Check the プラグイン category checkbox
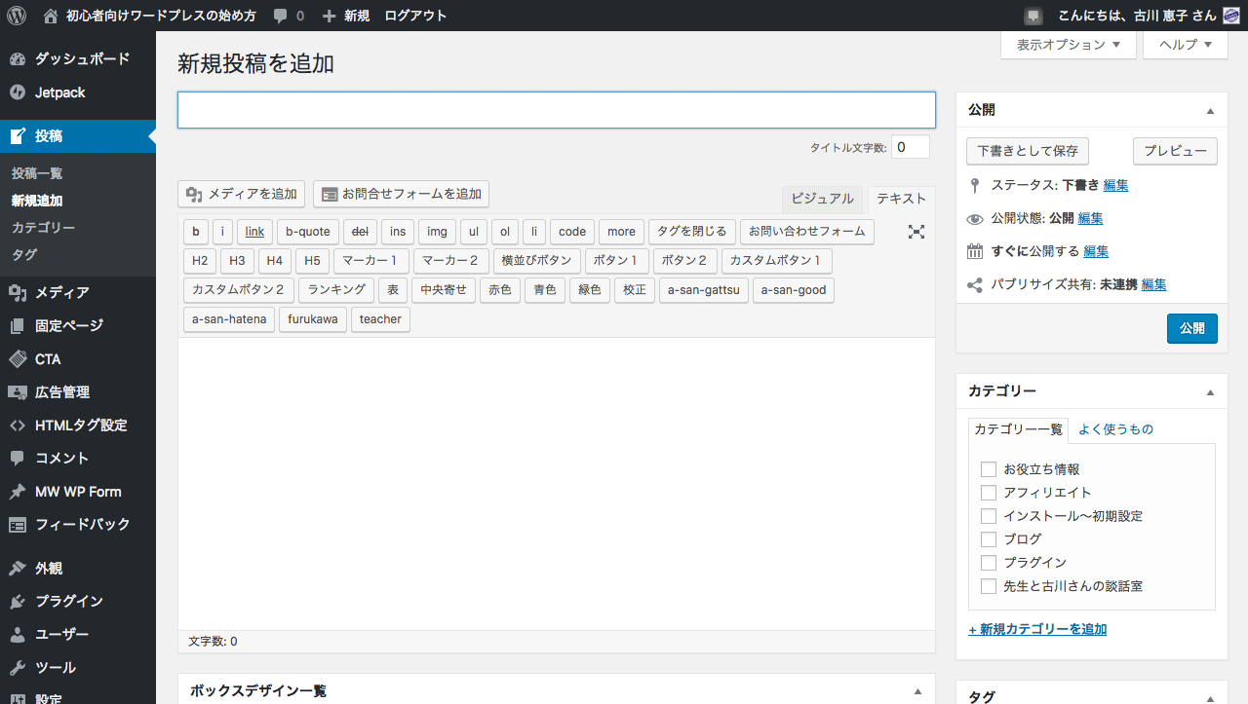Screen dimensions: 1248x704 (989, 563)
